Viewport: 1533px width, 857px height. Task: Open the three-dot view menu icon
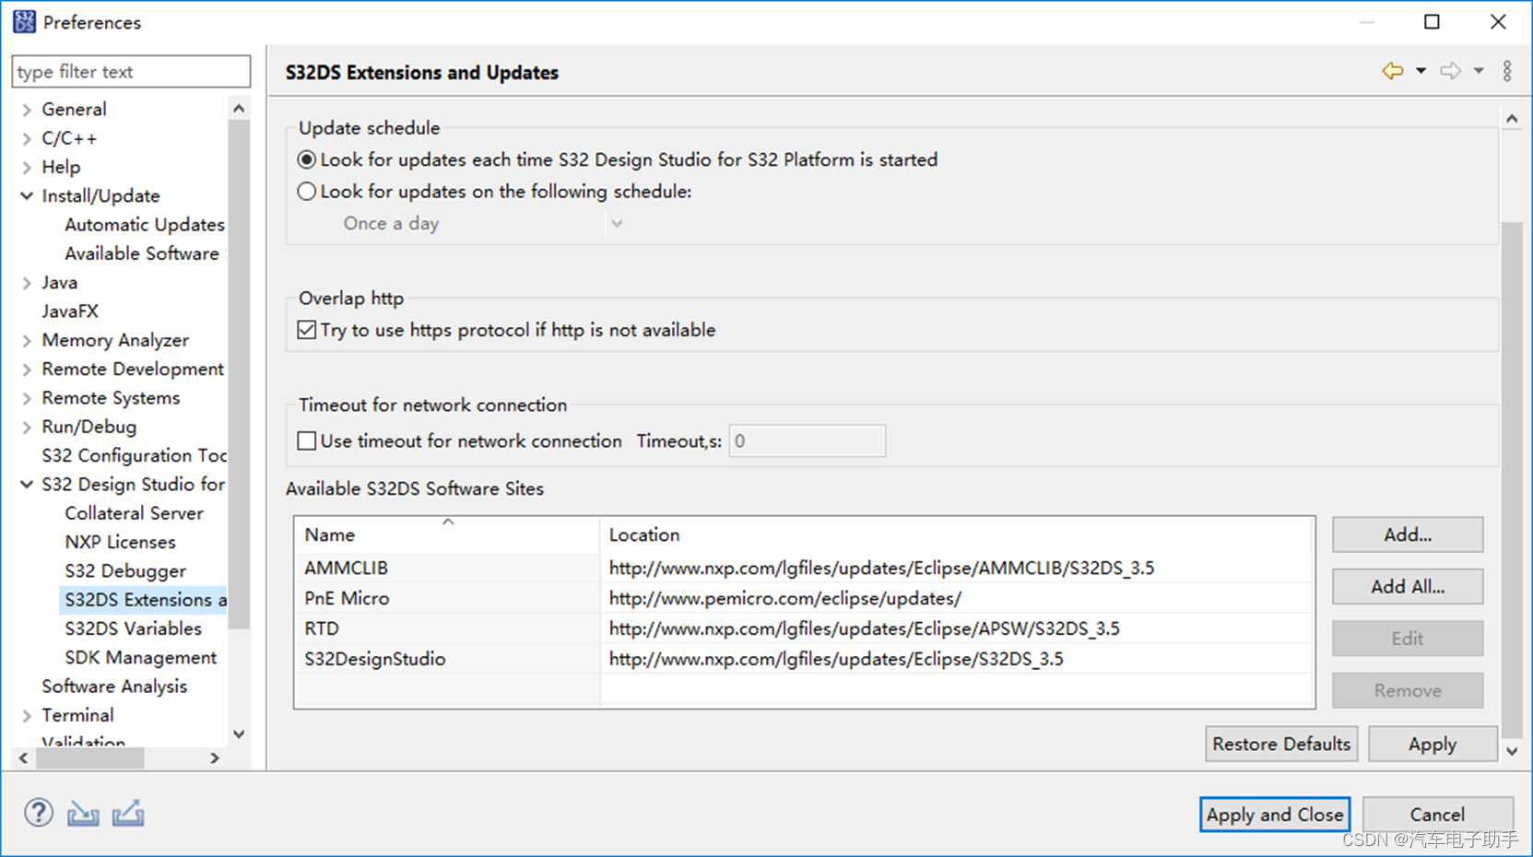pos(1507,71)
